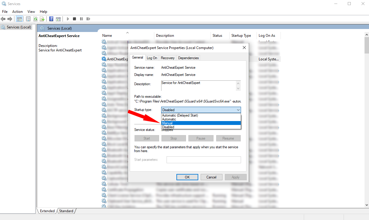Choose Disabled option in dropdown list

[201, 127]
